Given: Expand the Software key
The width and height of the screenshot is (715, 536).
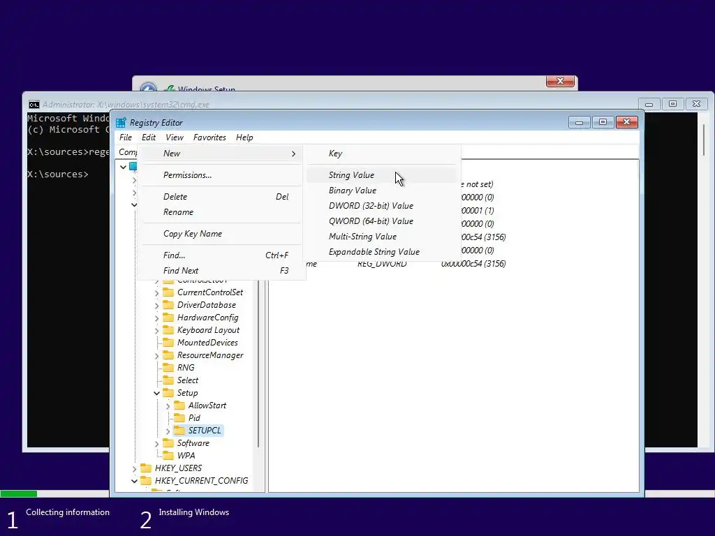Looking at the screenshot, I should tap(157, 443).
